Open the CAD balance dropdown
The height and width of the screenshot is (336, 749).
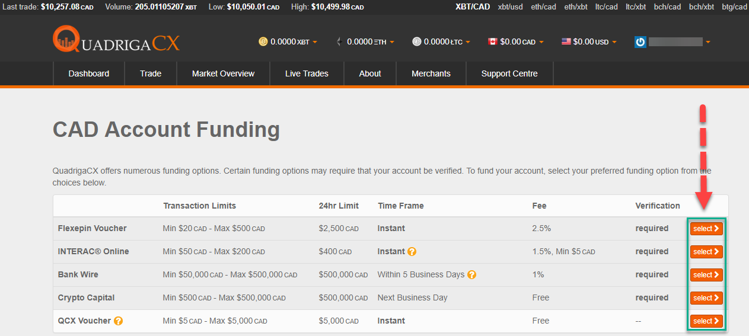pyautogui.click(x=515, y=41)
